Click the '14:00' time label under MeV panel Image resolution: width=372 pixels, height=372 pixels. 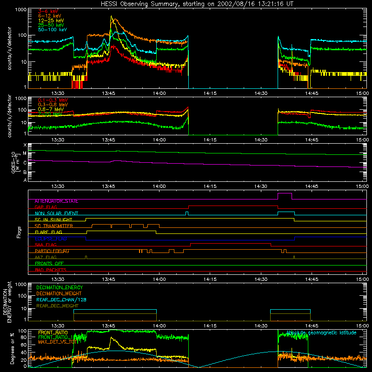pyautogui.click(x=159, y=140)
